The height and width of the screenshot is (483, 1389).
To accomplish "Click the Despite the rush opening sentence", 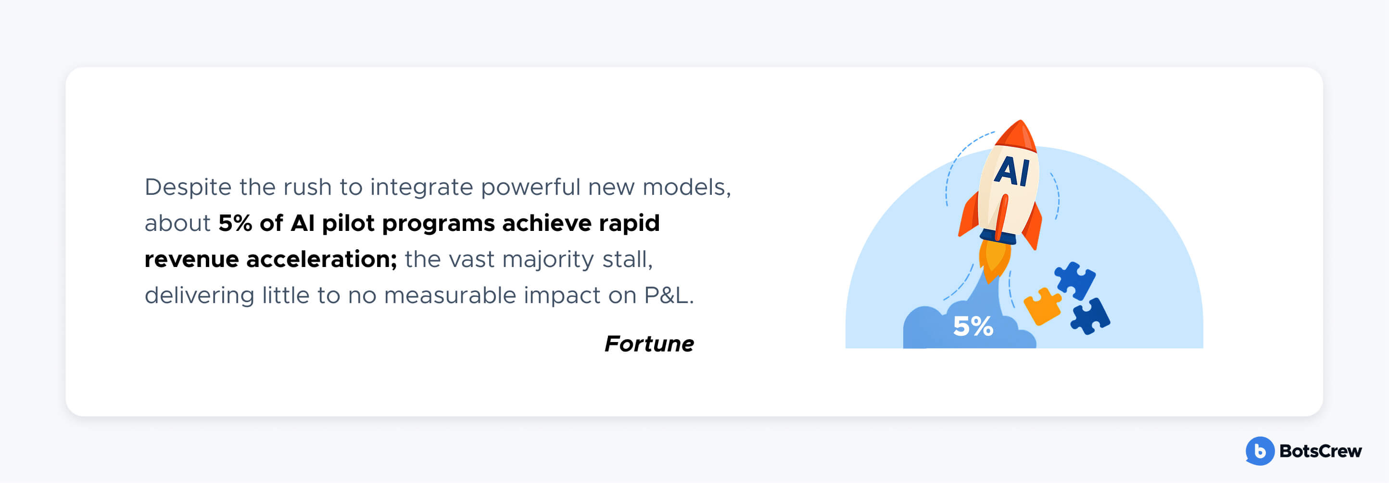I will tap(437, 188).
